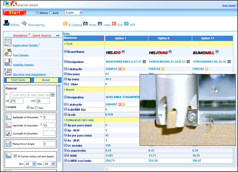Toggle Dia (mm) row checkbox
The height and width of the screenshot is (172, 238).
click(65, 74)
